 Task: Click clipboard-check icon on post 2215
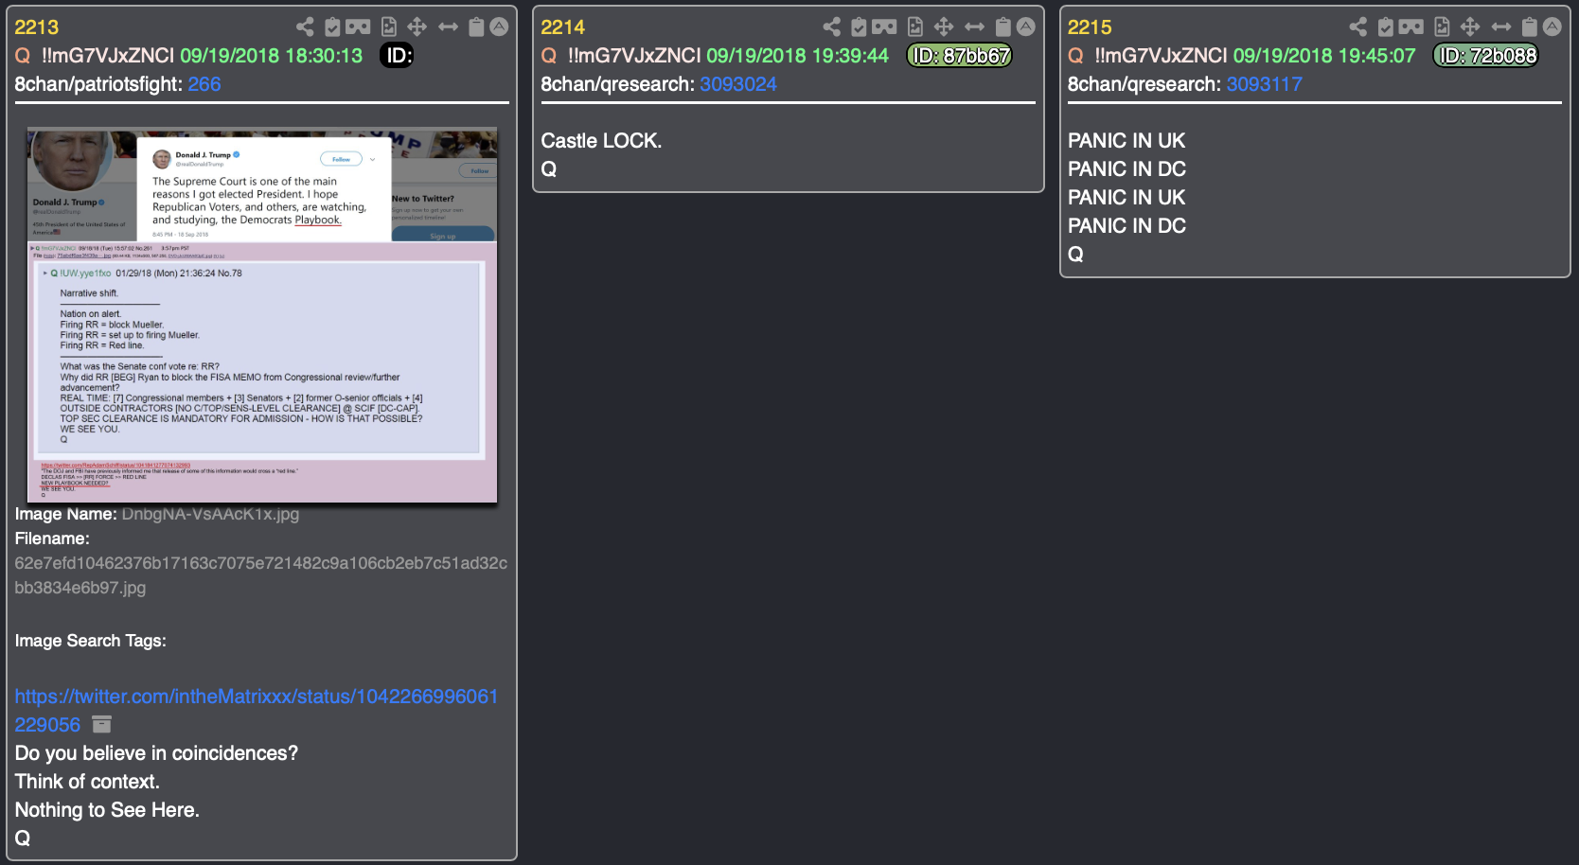pyautogui.click(x=1385, y=27)
